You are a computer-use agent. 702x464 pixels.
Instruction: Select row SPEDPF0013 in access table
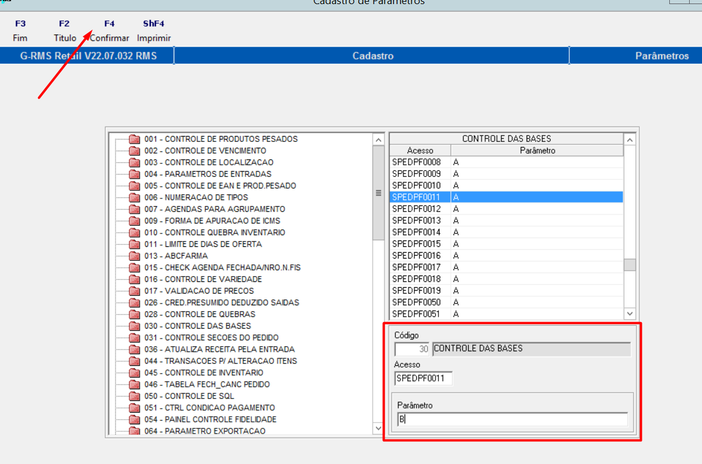506,221
